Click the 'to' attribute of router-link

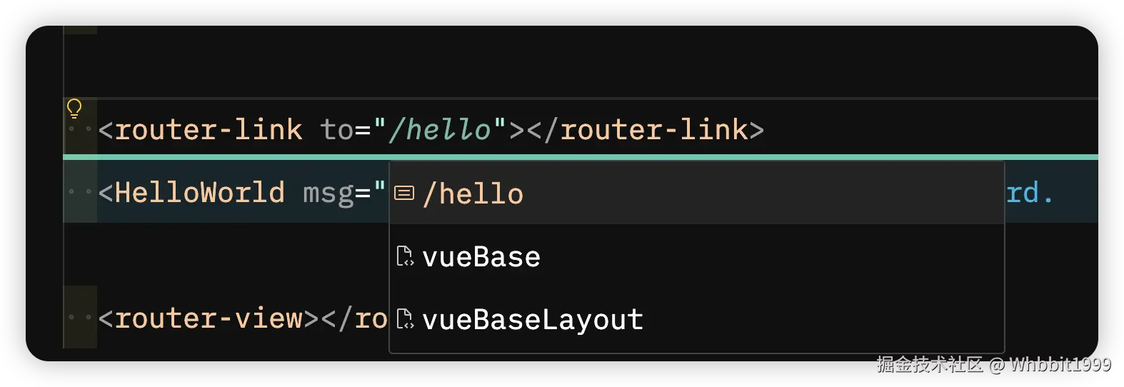coord(336,130)
